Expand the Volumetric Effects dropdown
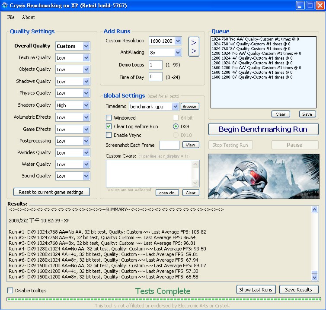The image size is (326, 310). coord(86,117)
